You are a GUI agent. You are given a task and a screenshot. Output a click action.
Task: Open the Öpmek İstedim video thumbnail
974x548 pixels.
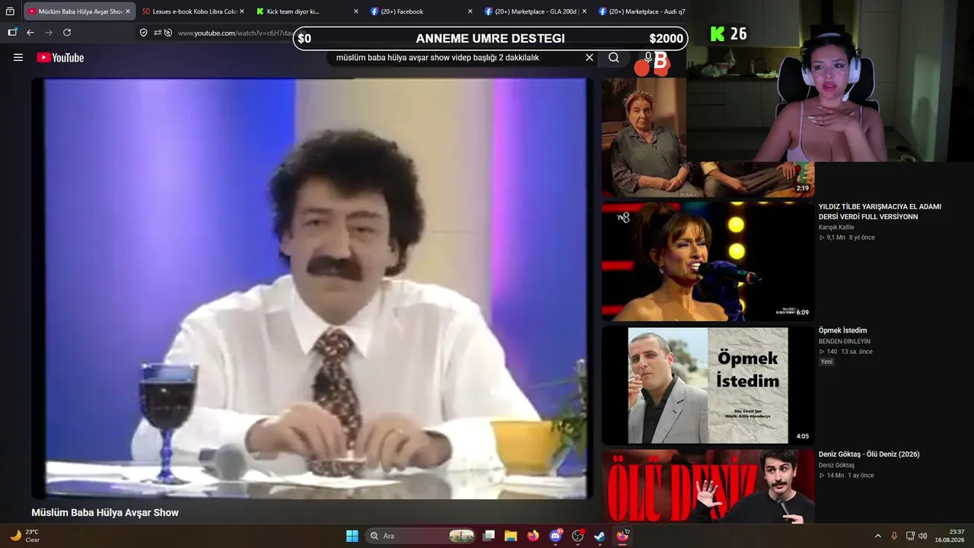708,385
